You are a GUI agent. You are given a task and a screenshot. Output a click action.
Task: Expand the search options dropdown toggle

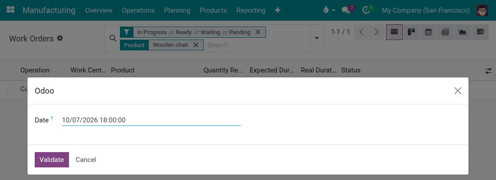click(317, 38)
